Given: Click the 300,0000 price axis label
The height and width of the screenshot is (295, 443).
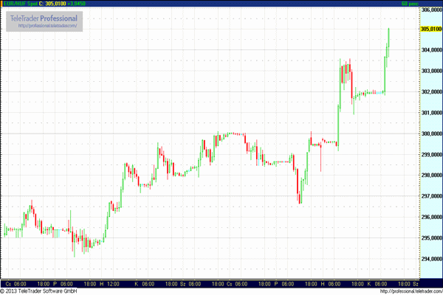Looking at the screenshot, I should (430, 133).
